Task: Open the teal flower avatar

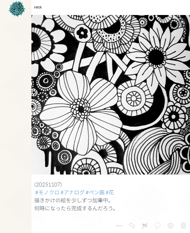Action: pyautogui.click(x=17, y=9)
